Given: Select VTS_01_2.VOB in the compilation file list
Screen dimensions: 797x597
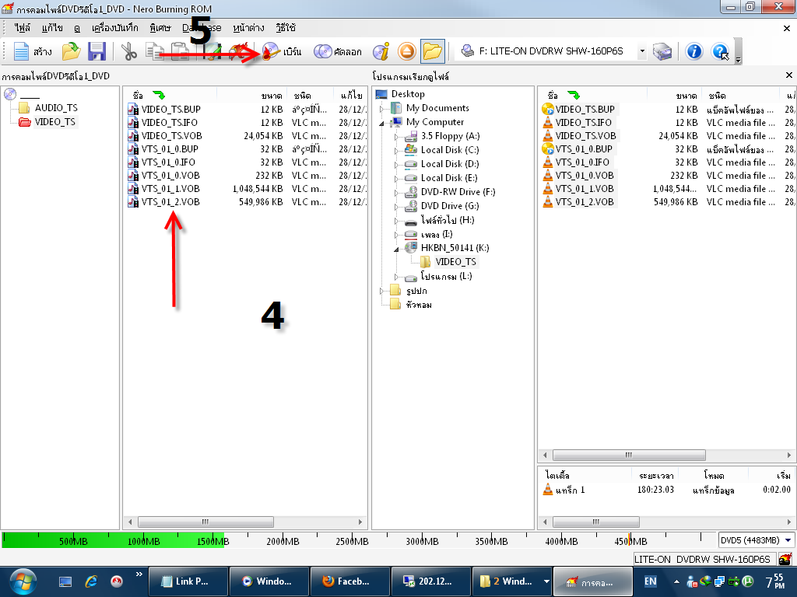Looking at the screenshot, I should coord(170,201).
